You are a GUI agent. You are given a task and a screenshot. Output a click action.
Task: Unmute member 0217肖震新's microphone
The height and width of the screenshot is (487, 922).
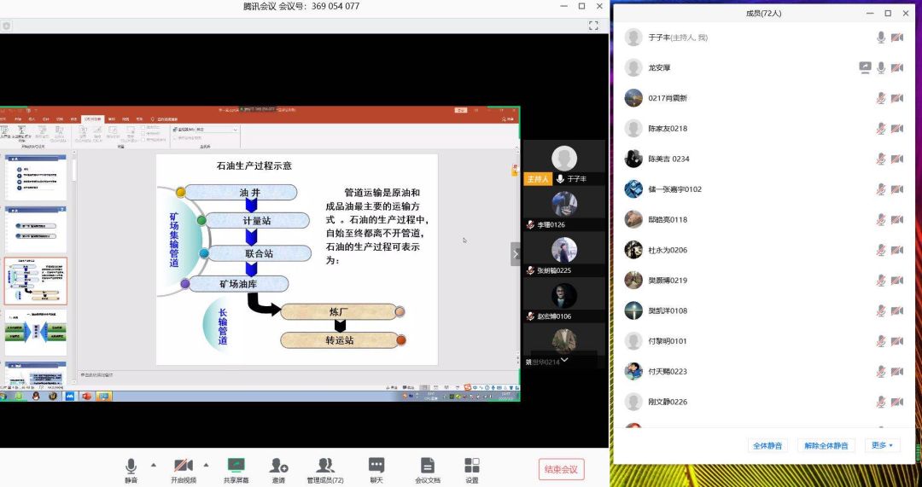881,98
